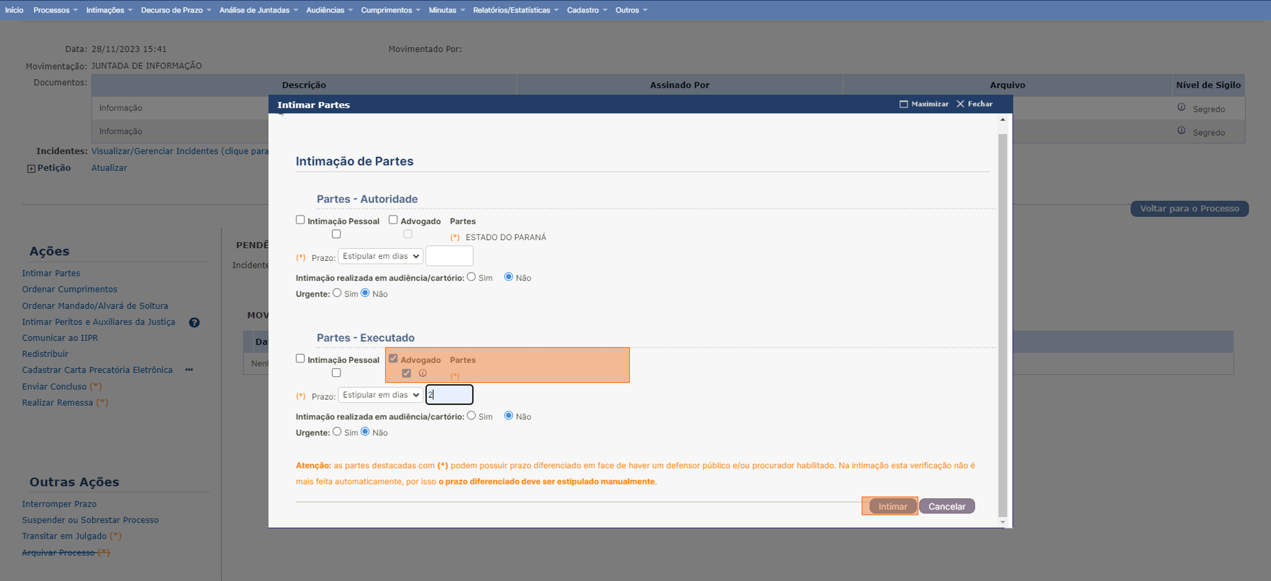
Task: Check Intimação Pessoal under Partes - Autoridade
Action: [300, 220]
